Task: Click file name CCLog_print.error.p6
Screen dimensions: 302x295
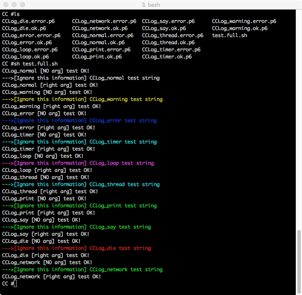Action: [x=101, y=50]
